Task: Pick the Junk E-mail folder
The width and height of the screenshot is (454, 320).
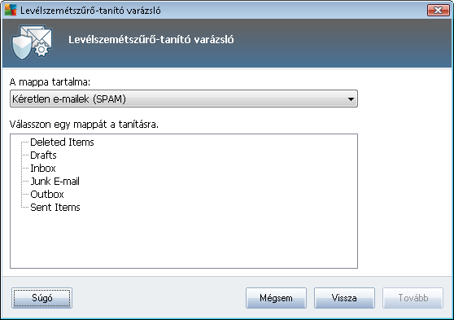Action: click(x=55, y=181)
